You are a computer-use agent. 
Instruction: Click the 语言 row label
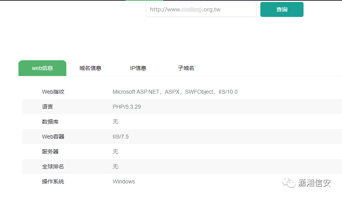click(x=48, y=107)
